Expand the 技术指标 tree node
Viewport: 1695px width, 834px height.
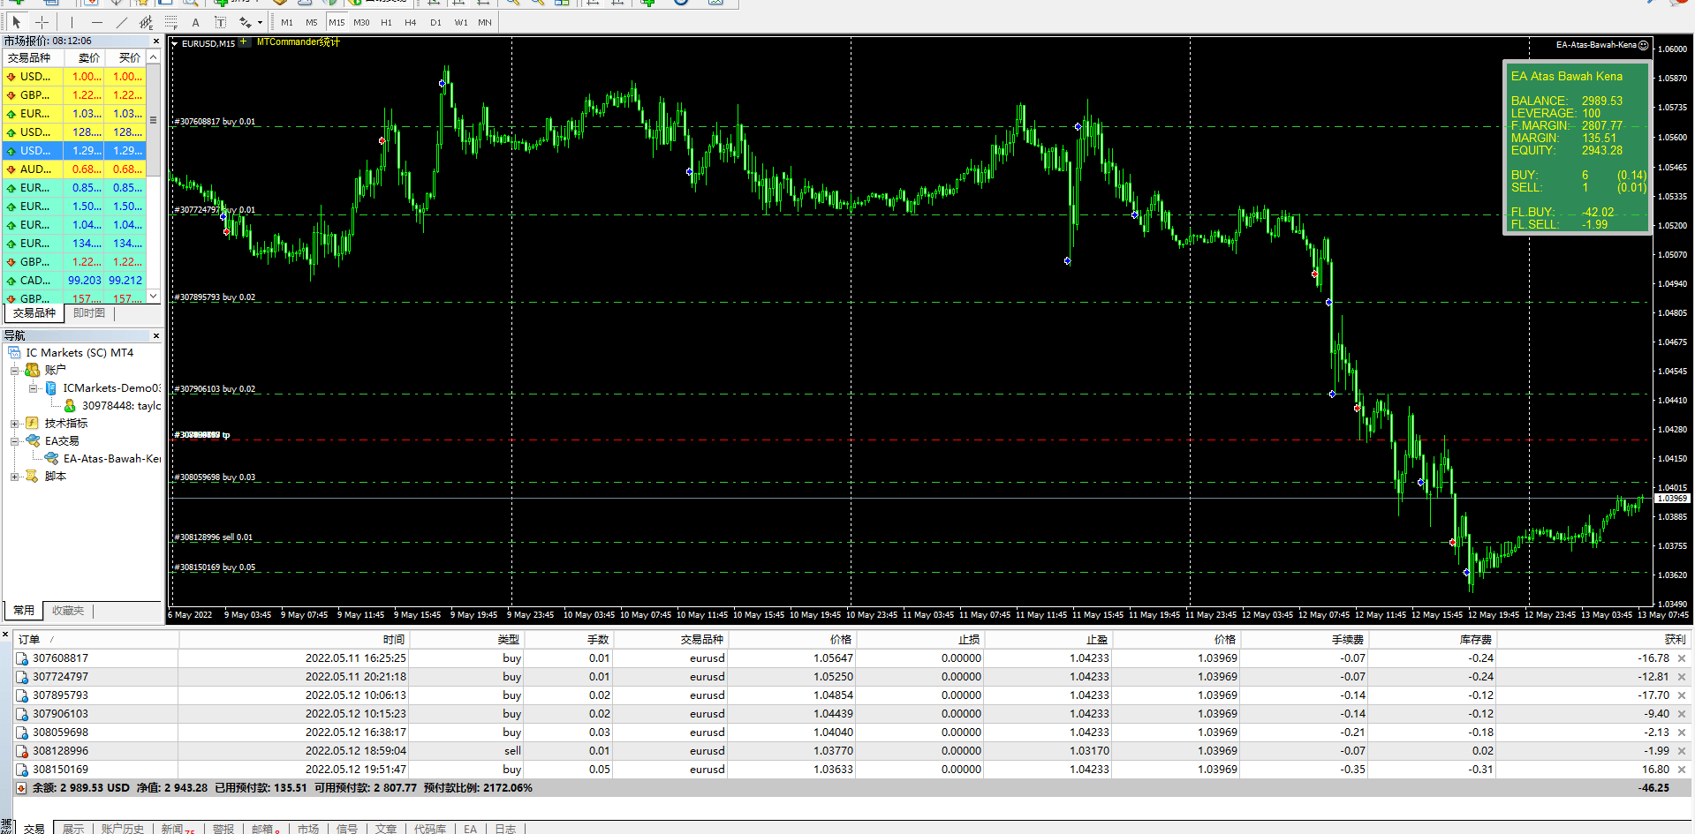click(x=15, y=424)
